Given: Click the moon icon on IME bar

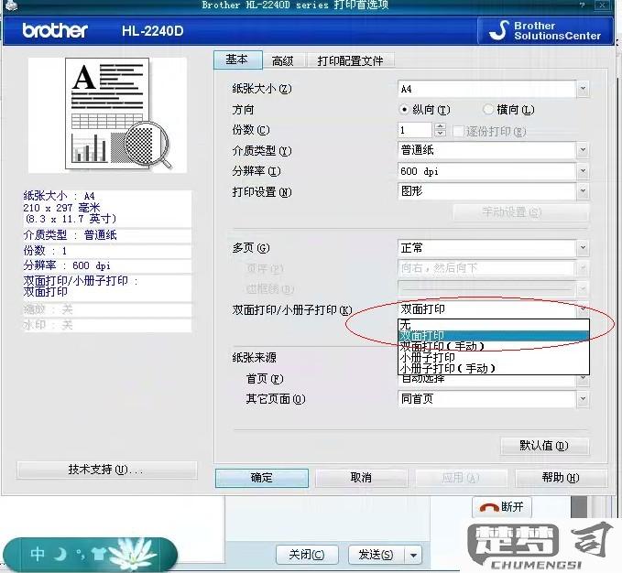Looking at the screenshot, I should coord(60,554).
